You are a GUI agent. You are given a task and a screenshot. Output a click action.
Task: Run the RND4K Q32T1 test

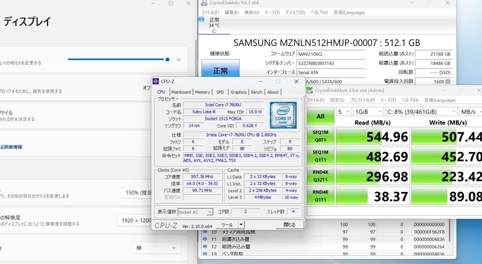point(321,176)
